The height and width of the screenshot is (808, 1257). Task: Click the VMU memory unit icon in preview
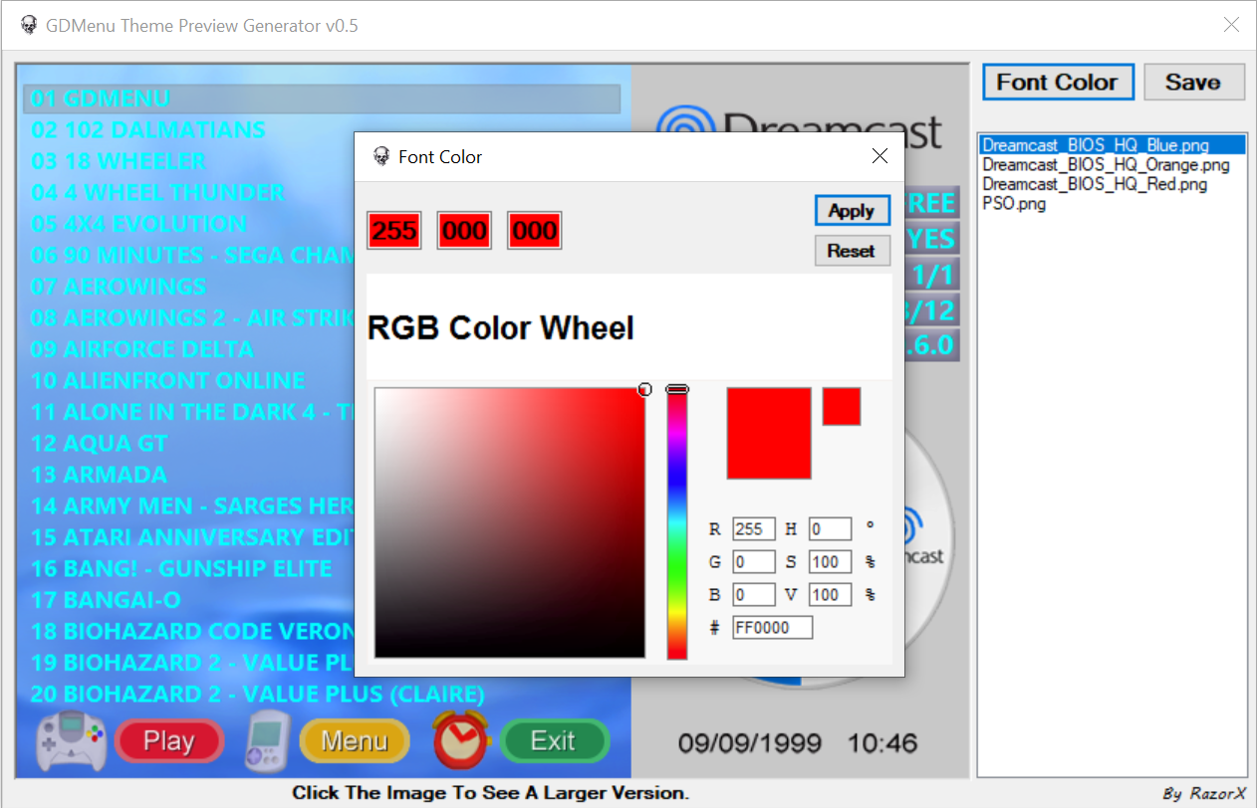coord(268,740)
